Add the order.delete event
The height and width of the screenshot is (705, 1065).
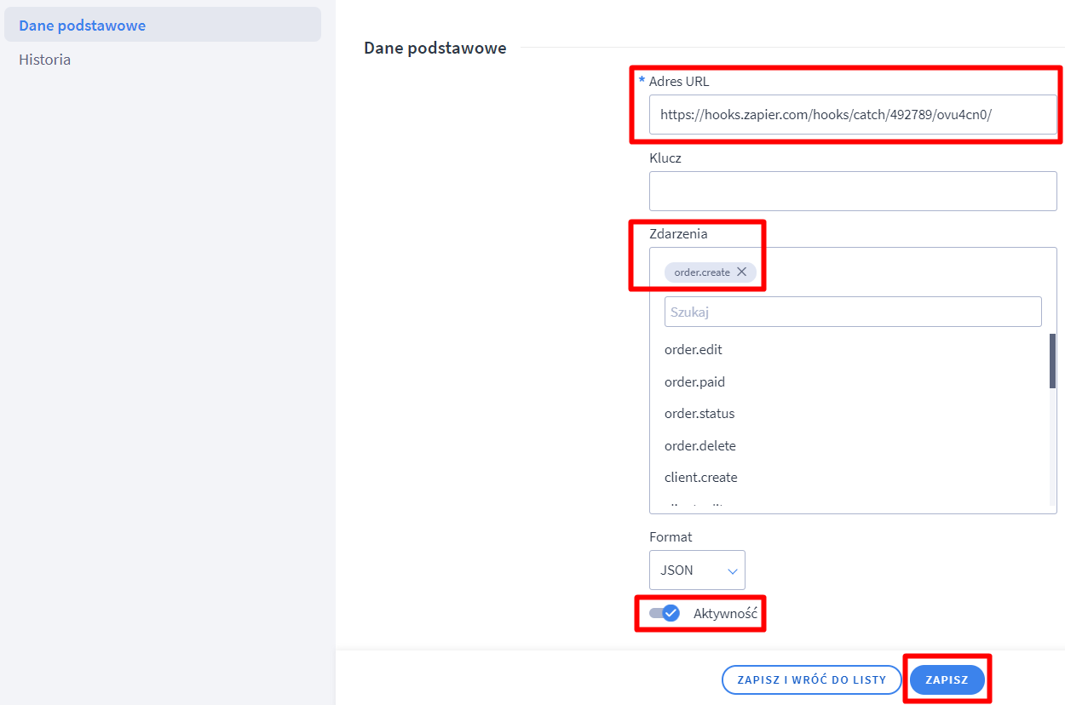[700, 446]
